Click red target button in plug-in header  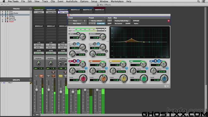tap(169, 21)
